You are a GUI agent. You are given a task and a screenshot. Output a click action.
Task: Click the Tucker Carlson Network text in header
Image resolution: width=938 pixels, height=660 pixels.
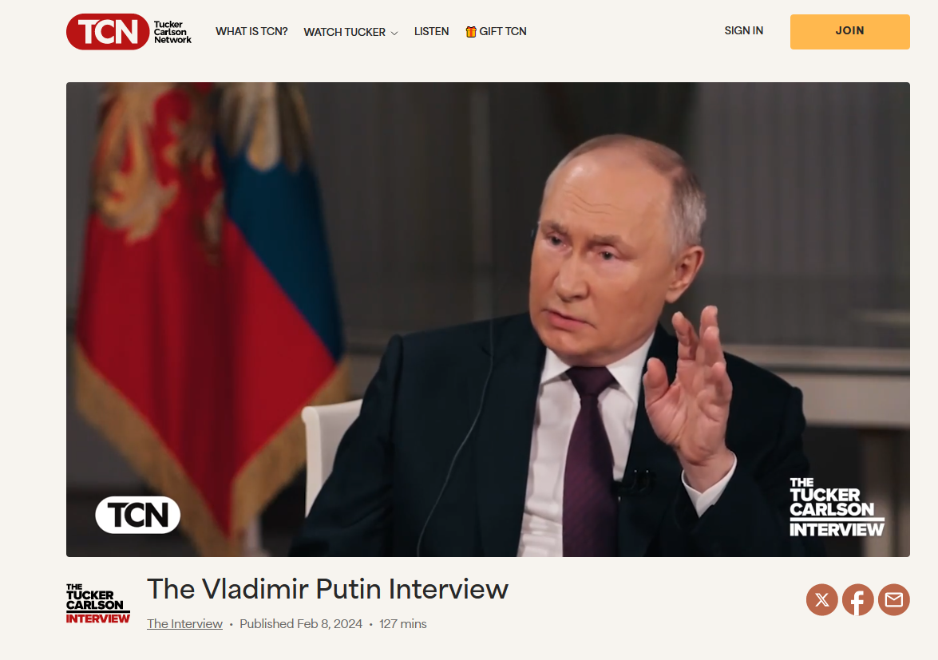(x=172, y=32)
